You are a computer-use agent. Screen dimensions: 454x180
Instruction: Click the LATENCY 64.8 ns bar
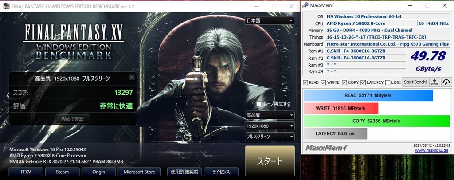tap(335, 134)
